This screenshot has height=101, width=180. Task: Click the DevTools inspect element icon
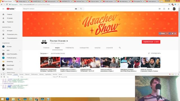[2, 74]
